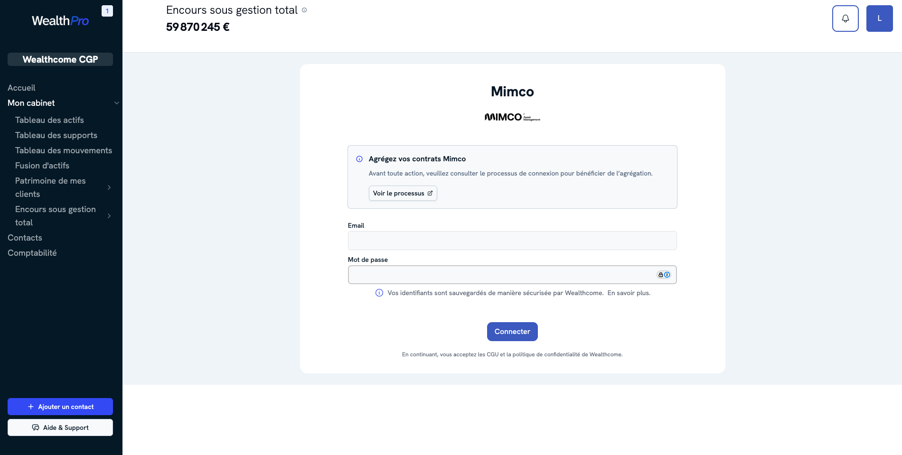The width and height of the screenshot is (902, 455).
Task: Open Voir le processus link
Action: 403,193
